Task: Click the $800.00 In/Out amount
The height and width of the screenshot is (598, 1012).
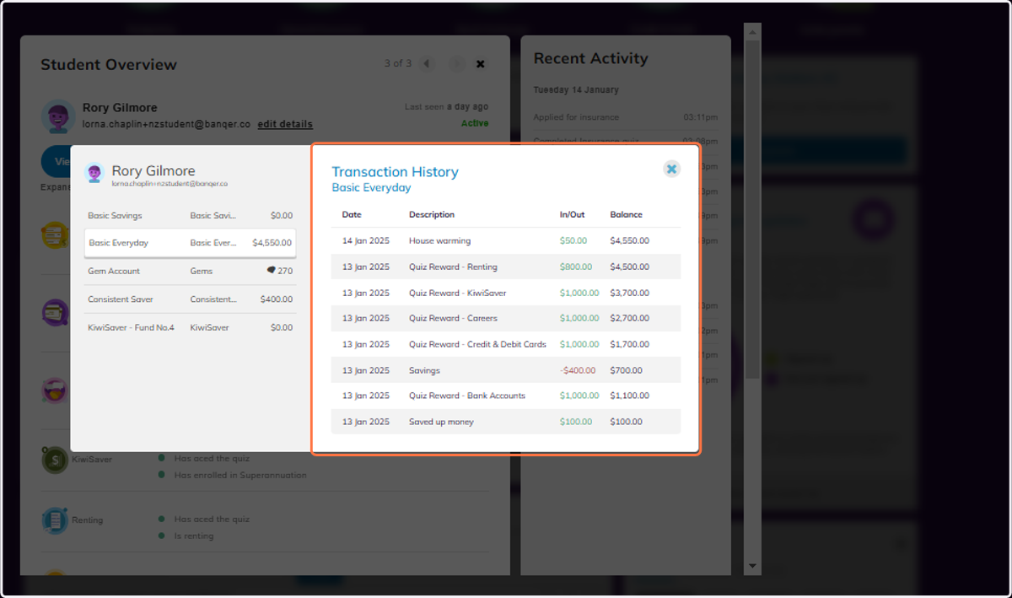Action: tap(576, 267)
